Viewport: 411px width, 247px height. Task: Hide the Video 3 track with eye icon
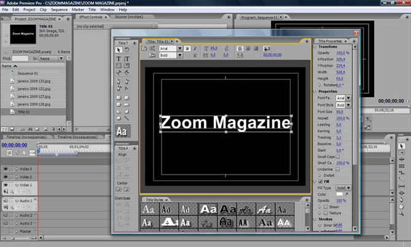click(6, 169)
